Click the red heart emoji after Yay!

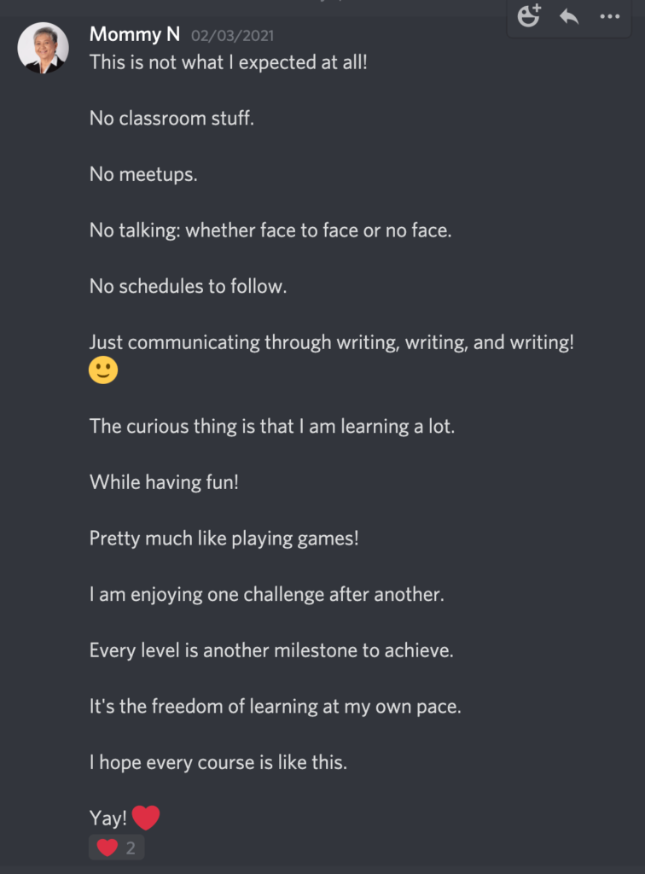[146, 818]
